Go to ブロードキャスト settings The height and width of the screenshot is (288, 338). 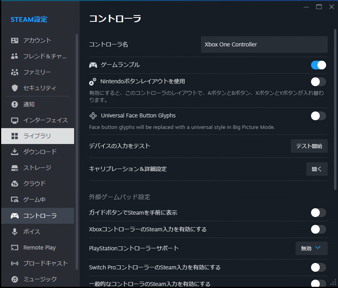click(x=38, y=263)
